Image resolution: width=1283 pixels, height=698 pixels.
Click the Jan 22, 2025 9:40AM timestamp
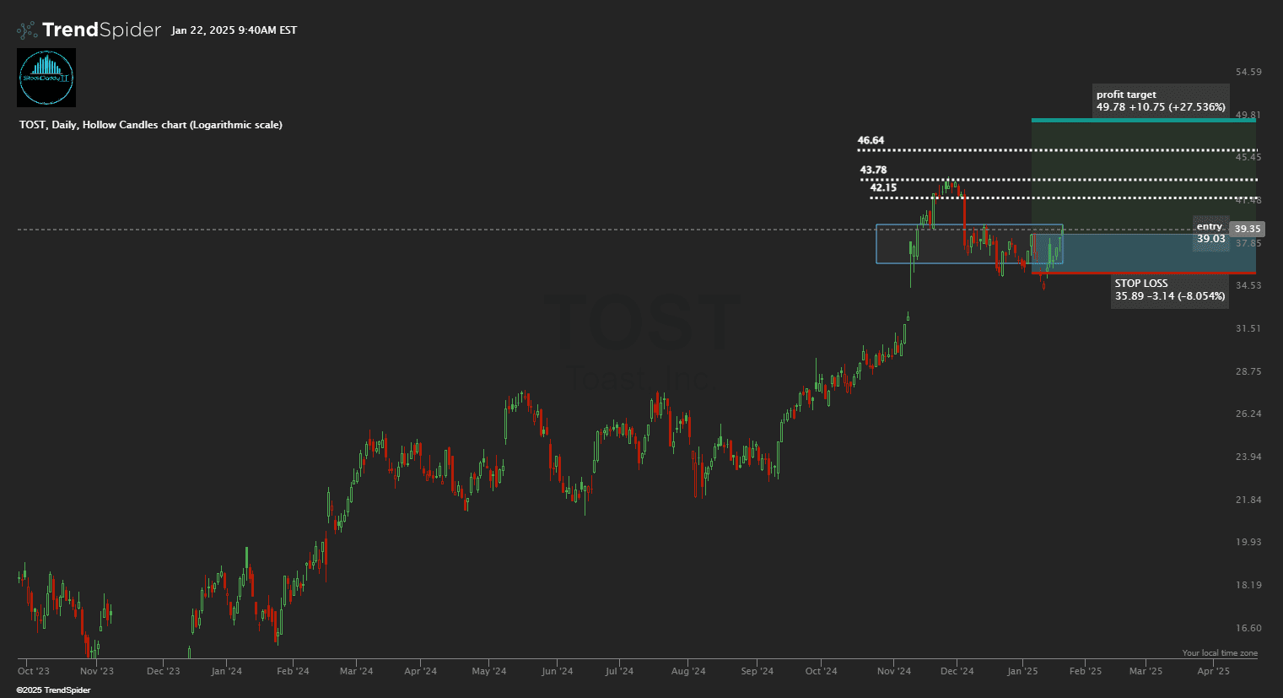(x=234, y=30)
